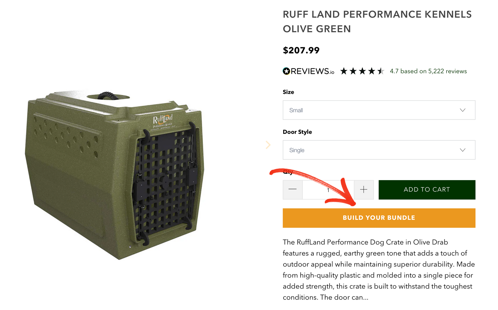Click the truncated product description text

(378, 270)
